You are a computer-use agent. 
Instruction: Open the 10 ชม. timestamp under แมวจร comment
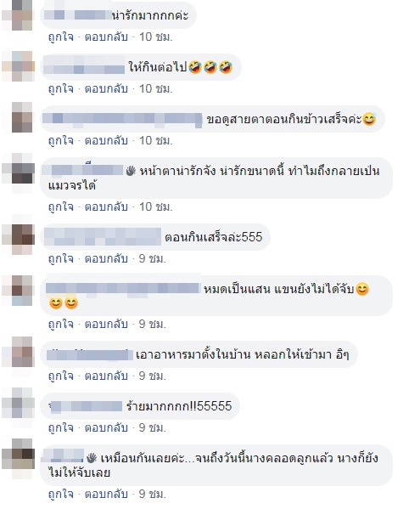[x=155, y=206]
